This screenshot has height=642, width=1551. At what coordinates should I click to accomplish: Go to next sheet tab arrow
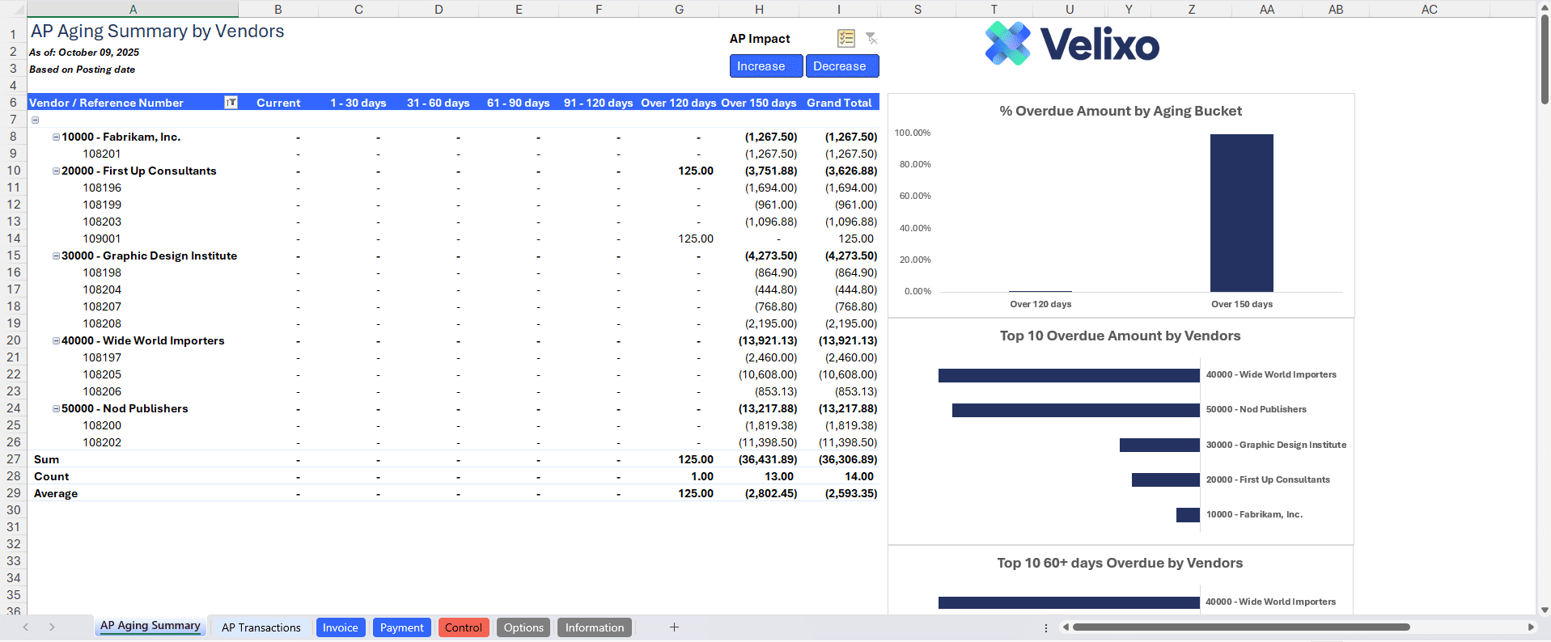52,627
